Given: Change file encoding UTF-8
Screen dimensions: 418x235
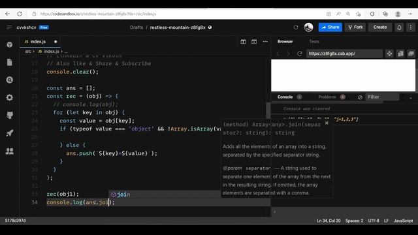Looking at the screenshot, I should pos(374,221).
